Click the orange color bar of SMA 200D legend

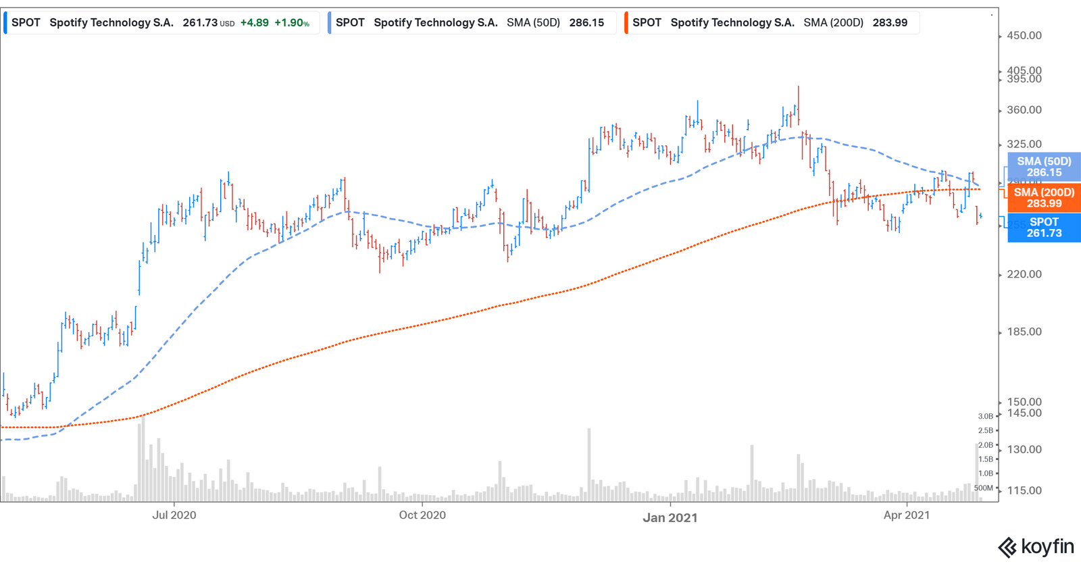626,22
